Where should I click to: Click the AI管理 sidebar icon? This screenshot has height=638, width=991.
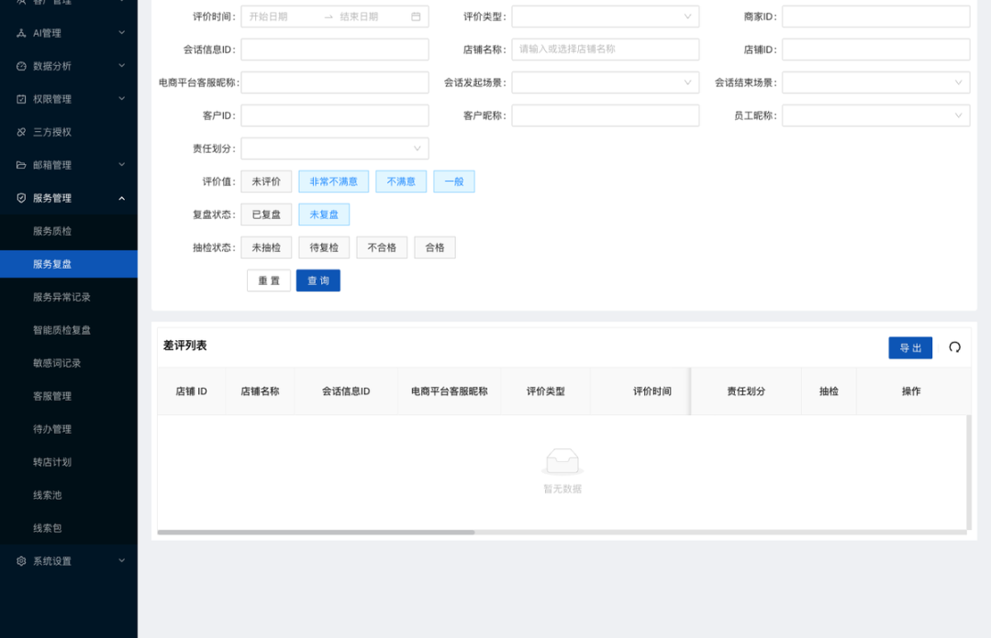tap(21, 33)
